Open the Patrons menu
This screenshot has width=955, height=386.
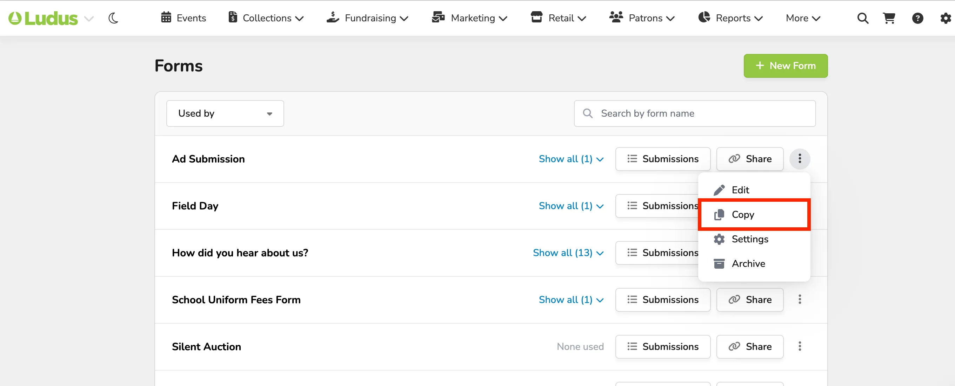(642, 18)
